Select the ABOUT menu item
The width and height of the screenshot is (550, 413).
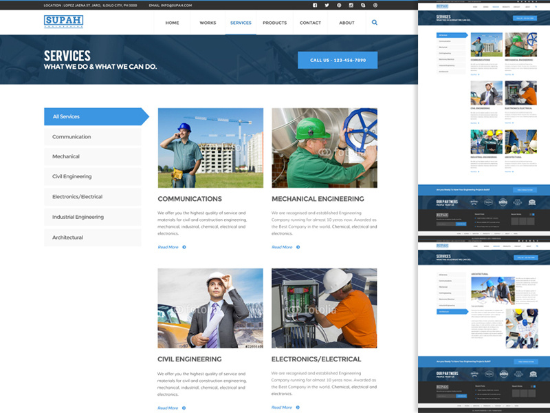coord(346,22)
